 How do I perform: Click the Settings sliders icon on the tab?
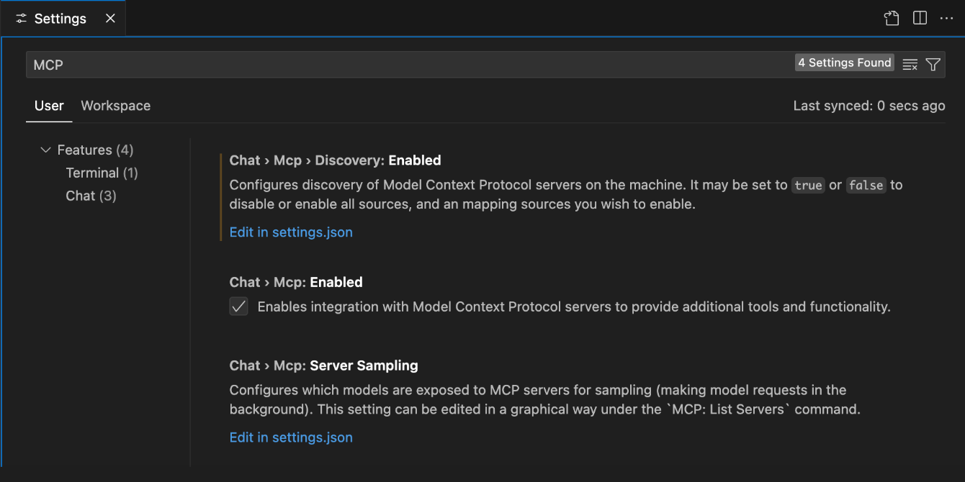coord(20,18)
